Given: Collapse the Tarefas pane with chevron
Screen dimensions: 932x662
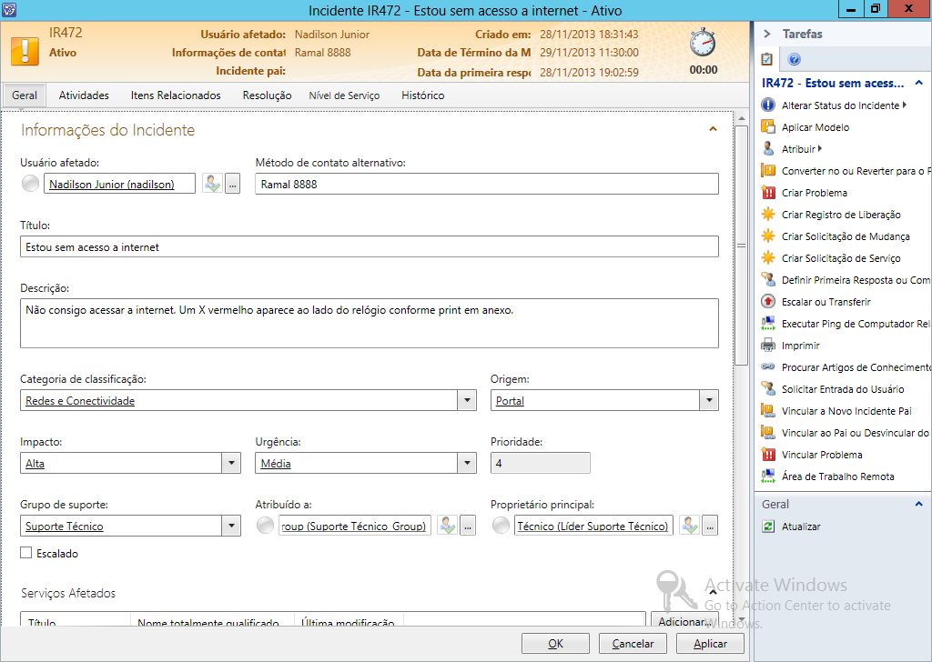Looking at the screenshot, I should tap(766, 34).
